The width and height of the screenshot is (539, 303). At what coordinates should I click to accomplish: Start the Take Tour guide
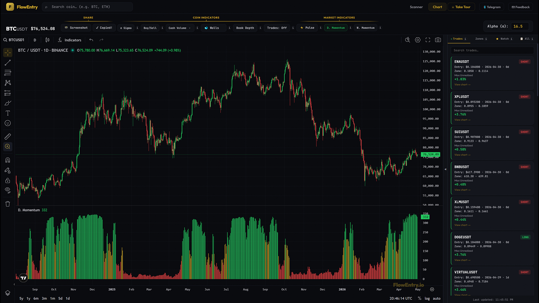pos(461,7)
